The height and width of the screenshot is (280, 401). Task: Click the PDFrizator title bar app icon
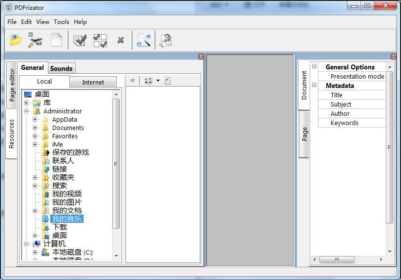pos(8,8)
